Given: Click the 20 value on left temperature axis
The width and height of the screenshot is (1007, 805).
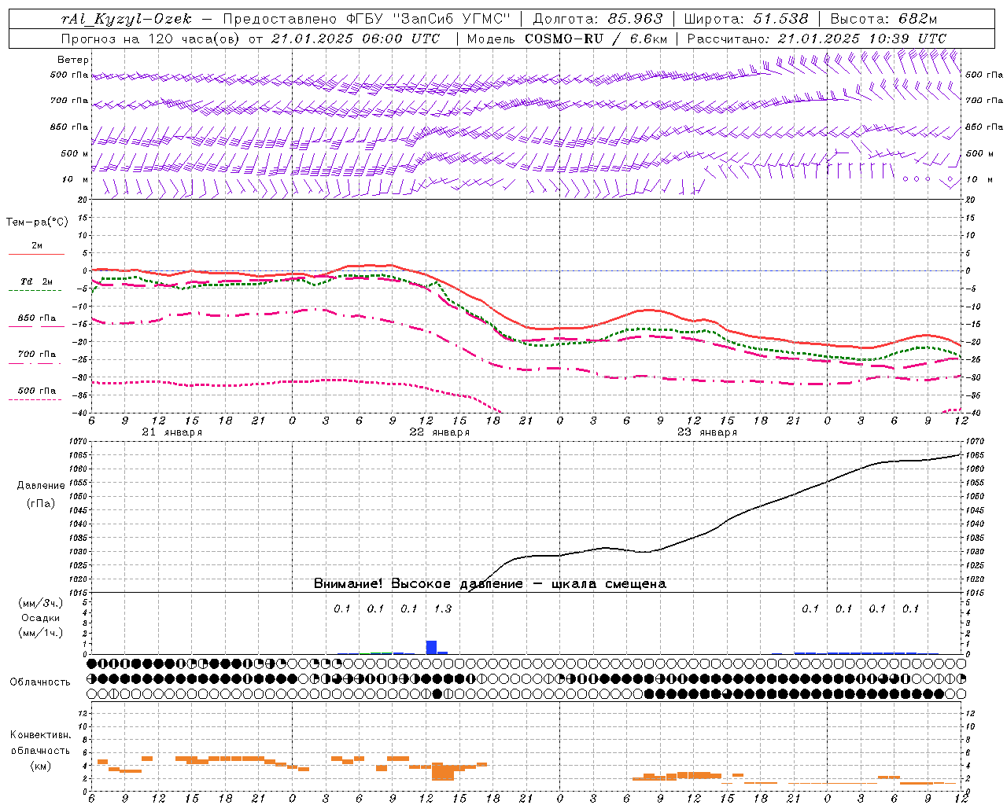Looking at the screenshot, I should click(x=83, y=200).
